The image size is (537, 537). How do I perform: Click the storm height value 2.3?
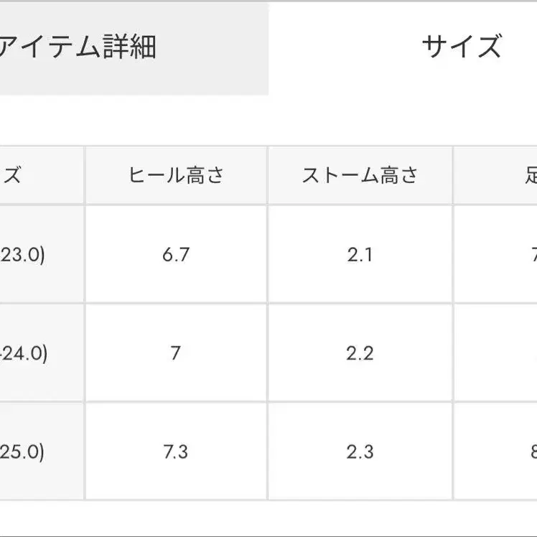pos(360,452)
